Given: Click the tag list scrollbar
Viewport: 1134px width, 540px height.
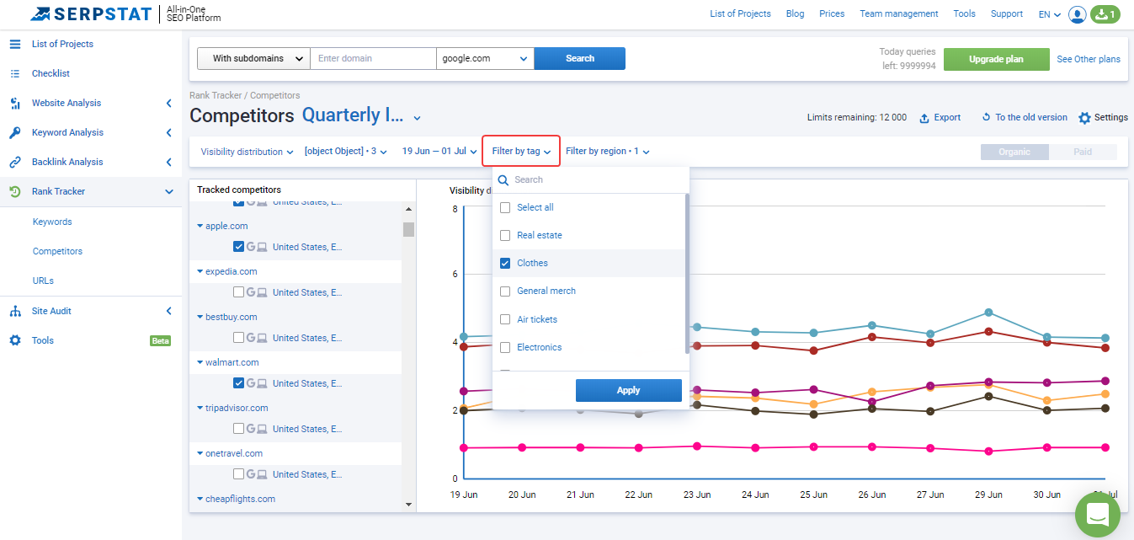Looking at the screenshot, I should [687, 274].
